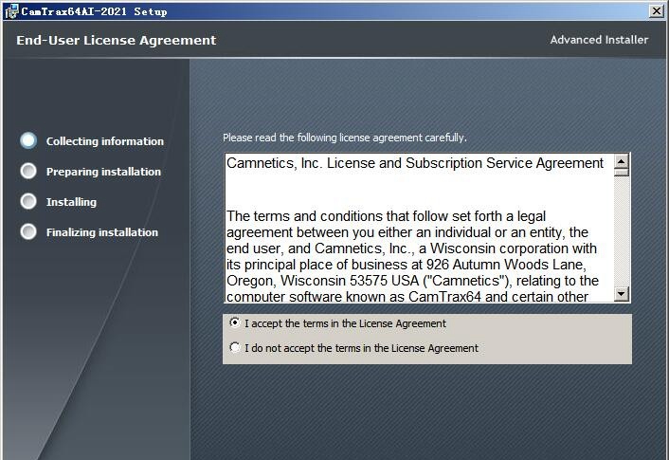Viewport: 669px width, 460px height.
Task: Click the "CamTrax64AI-2021 Setup" title bar text
Action: (95, 11)
